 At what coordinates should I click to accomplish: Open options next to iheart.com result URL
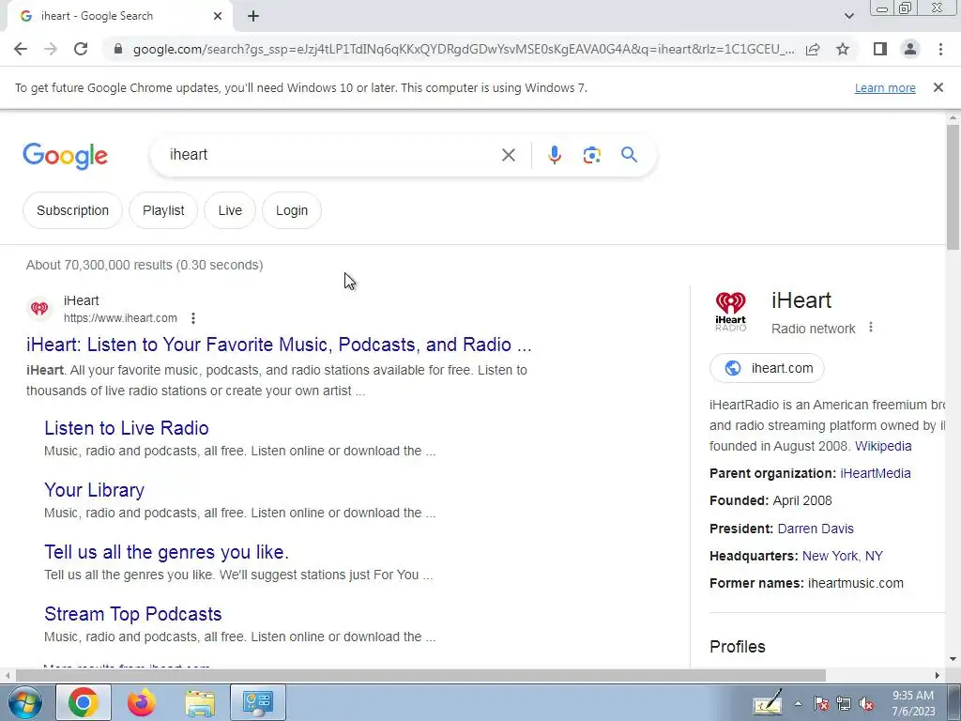(193, 318)
